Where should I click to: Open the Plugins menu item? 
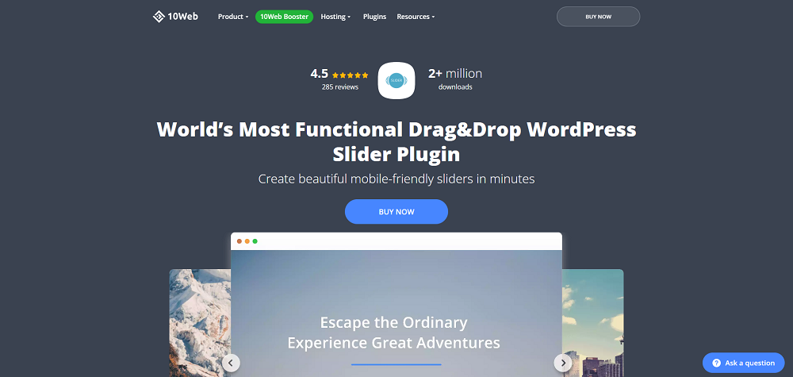374,17
